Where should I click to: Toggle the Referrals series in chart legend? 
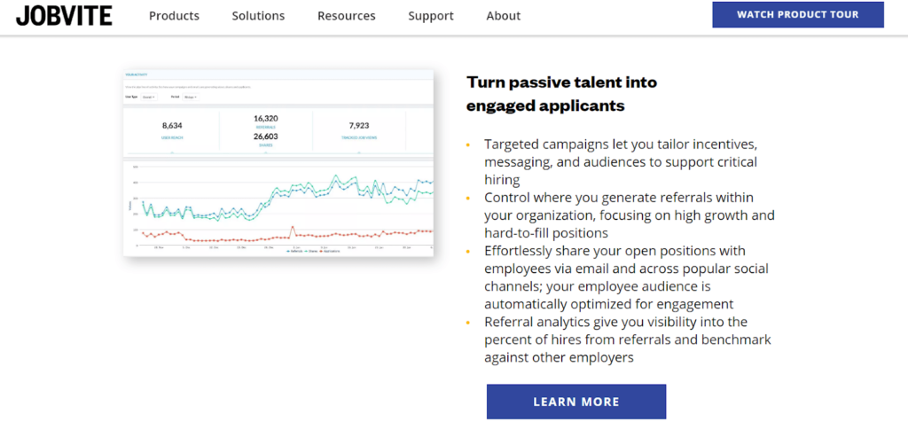coord(294,251)
